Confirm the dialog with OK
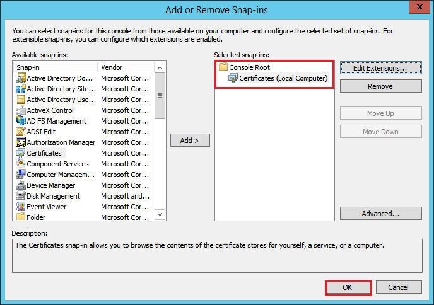 pos(348,287)
